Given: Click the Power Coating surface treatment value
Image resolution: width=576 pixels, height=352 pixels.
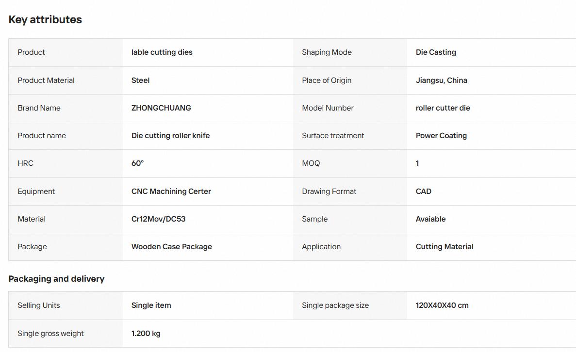Looking at the screenshot, I should tap(441, 135).
